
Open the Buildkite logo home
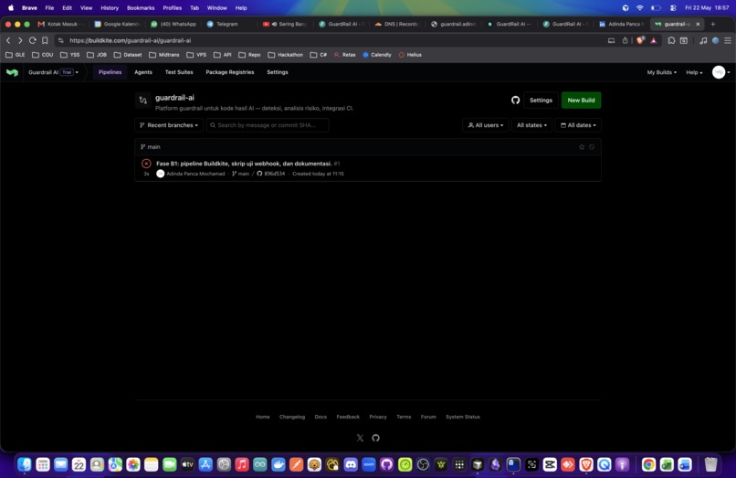12,72
